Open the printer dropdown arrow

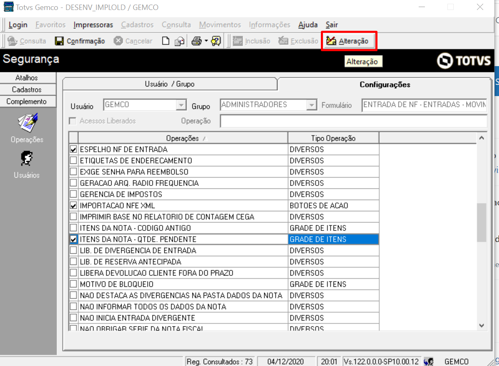click(206, 41)
